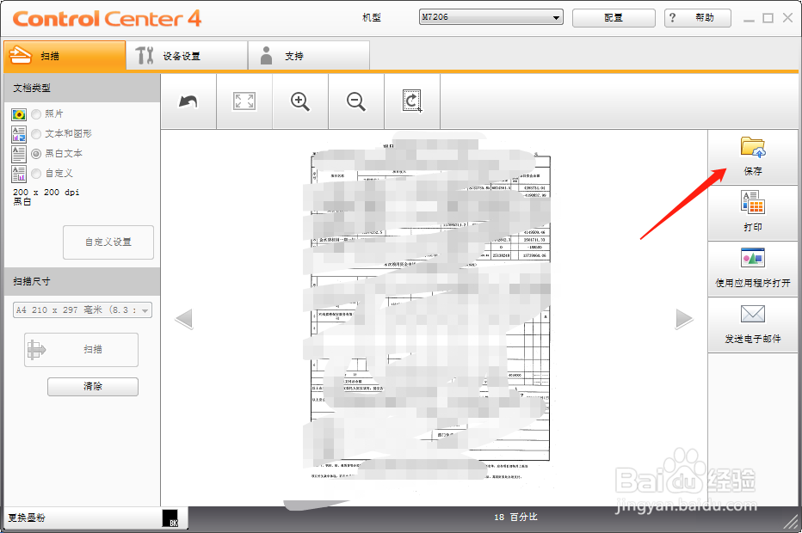Start scanning with 扫描 button
802x533 pixels.
tap(82, 350)
